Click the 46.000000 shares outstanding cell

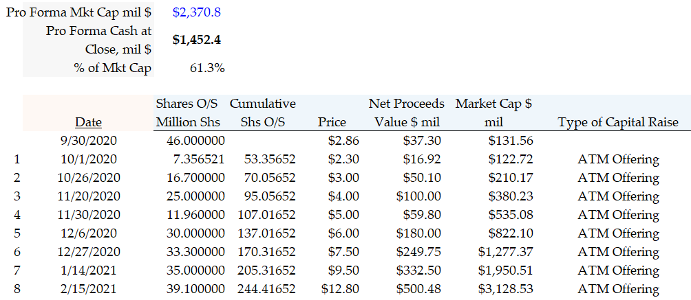coord(191,141)
